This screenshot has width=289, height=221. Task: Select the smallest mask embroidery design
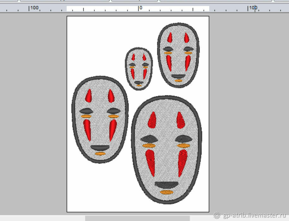coord(139,69)
